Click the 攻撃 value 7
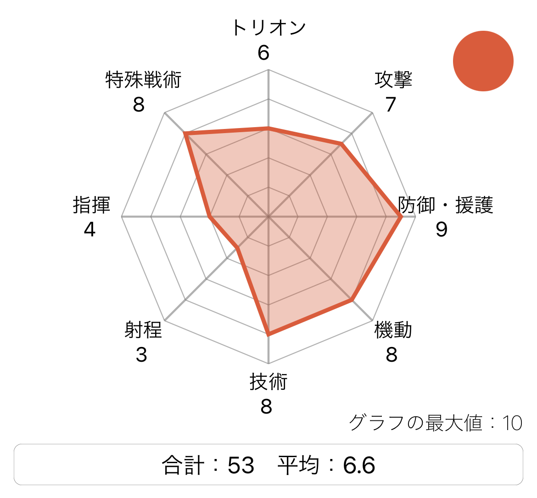This screenshot has width=537, height=498. point(390,105)
